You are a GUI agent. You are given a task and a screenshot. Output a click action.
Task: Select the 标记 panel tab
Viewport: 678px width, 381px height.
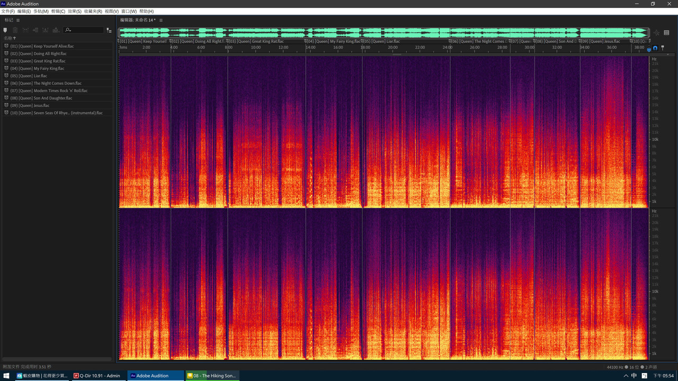pos(9,20)
